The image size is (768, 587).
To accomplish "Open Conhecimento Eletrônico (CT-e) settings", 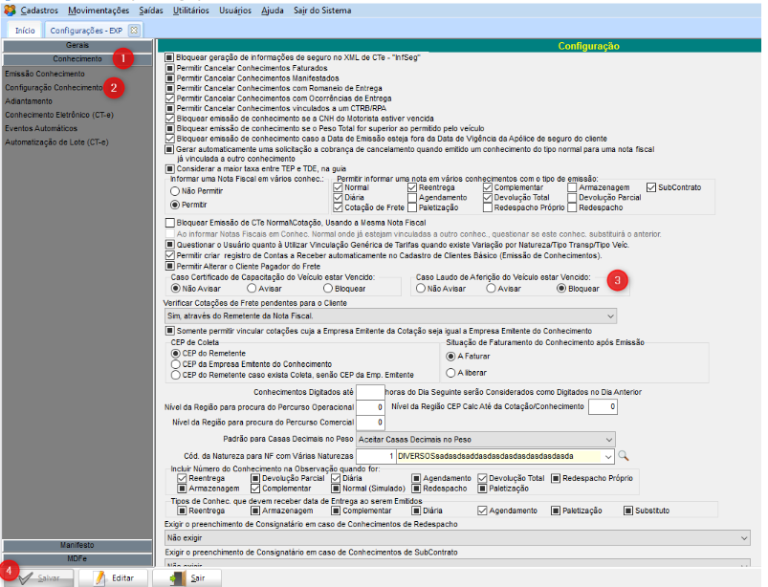I will point(59,115).
